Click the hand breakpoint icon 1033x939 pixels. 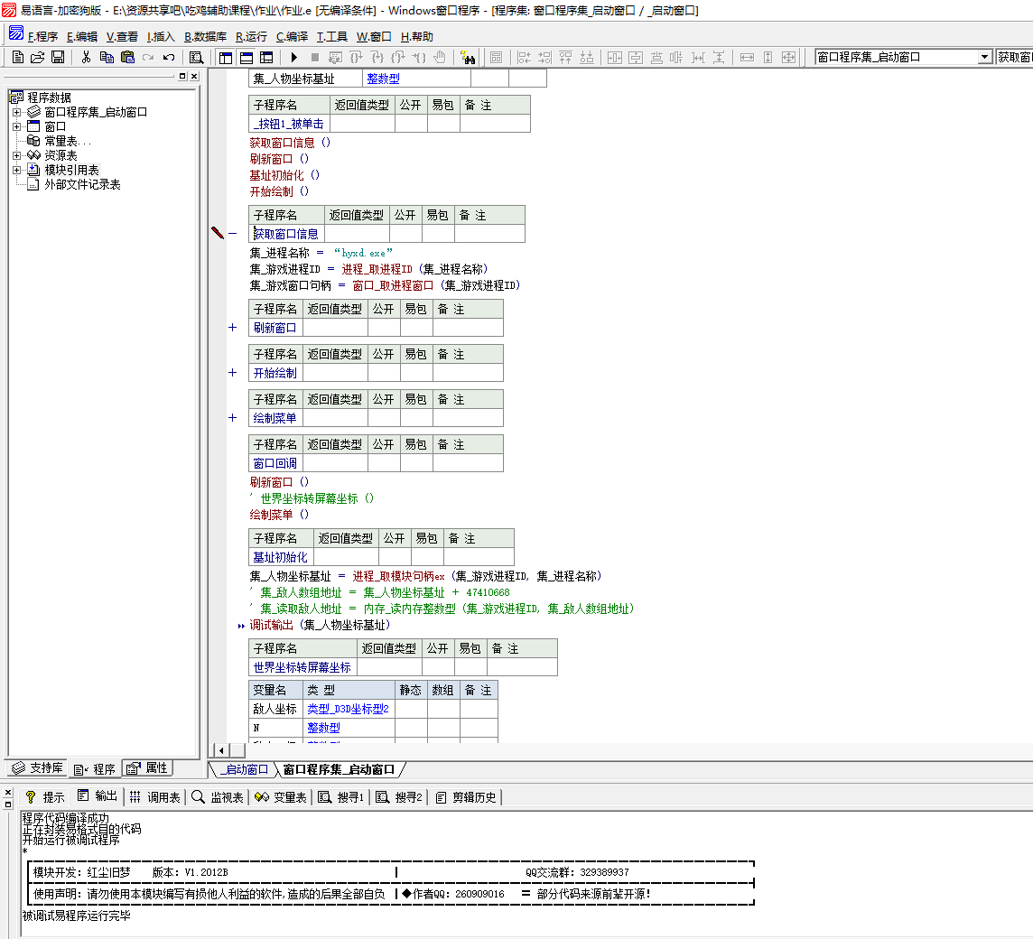440,57
